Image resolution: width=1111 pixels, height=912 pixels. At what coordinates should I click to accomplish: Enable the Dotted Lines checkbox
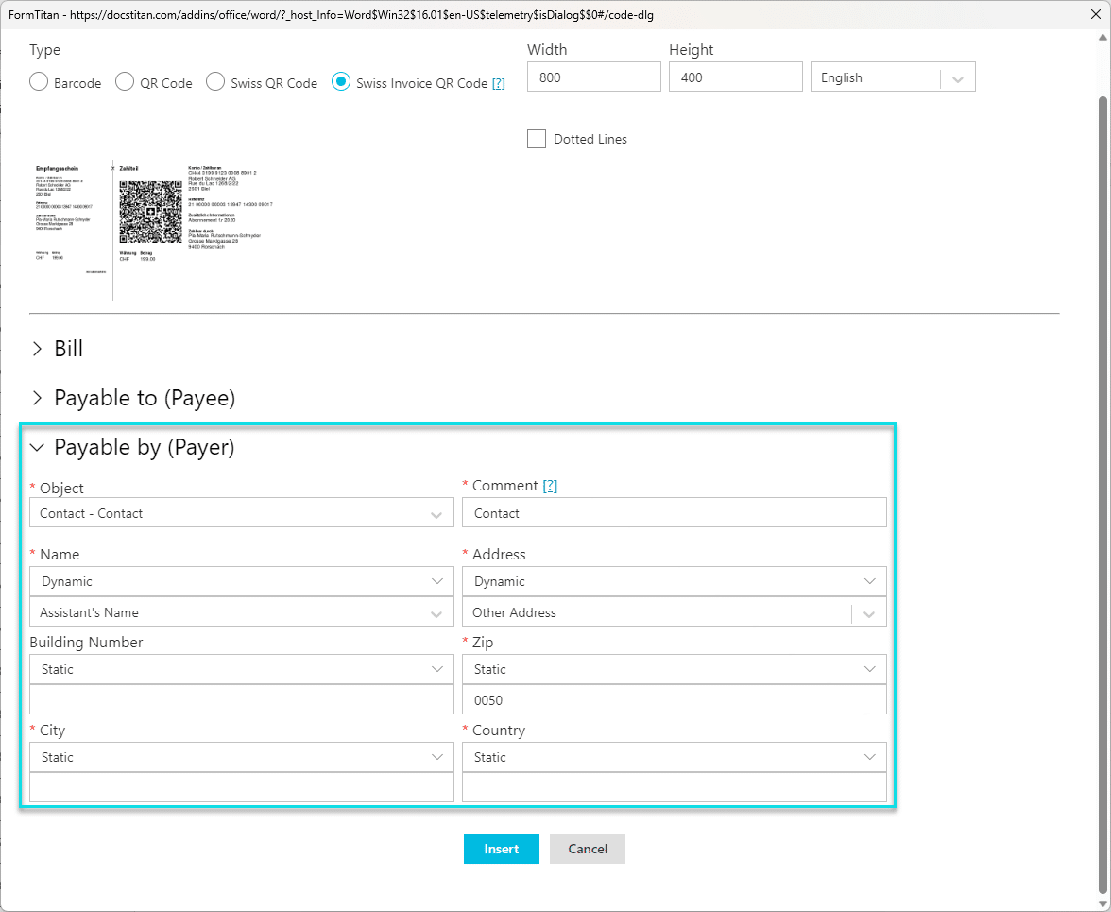coord(537,139)
